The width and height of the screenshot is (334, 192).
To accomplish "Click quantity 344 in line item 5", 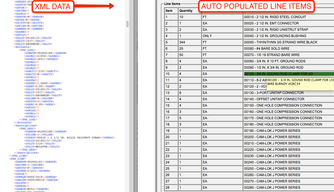I will 190,42.
